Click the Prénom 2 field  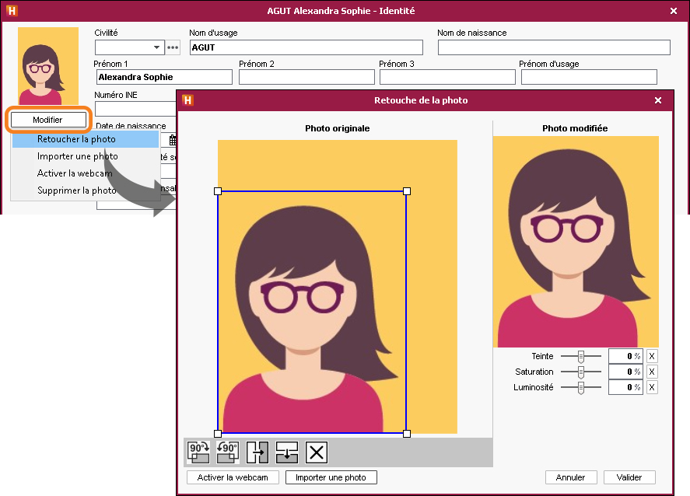[306, 77]
